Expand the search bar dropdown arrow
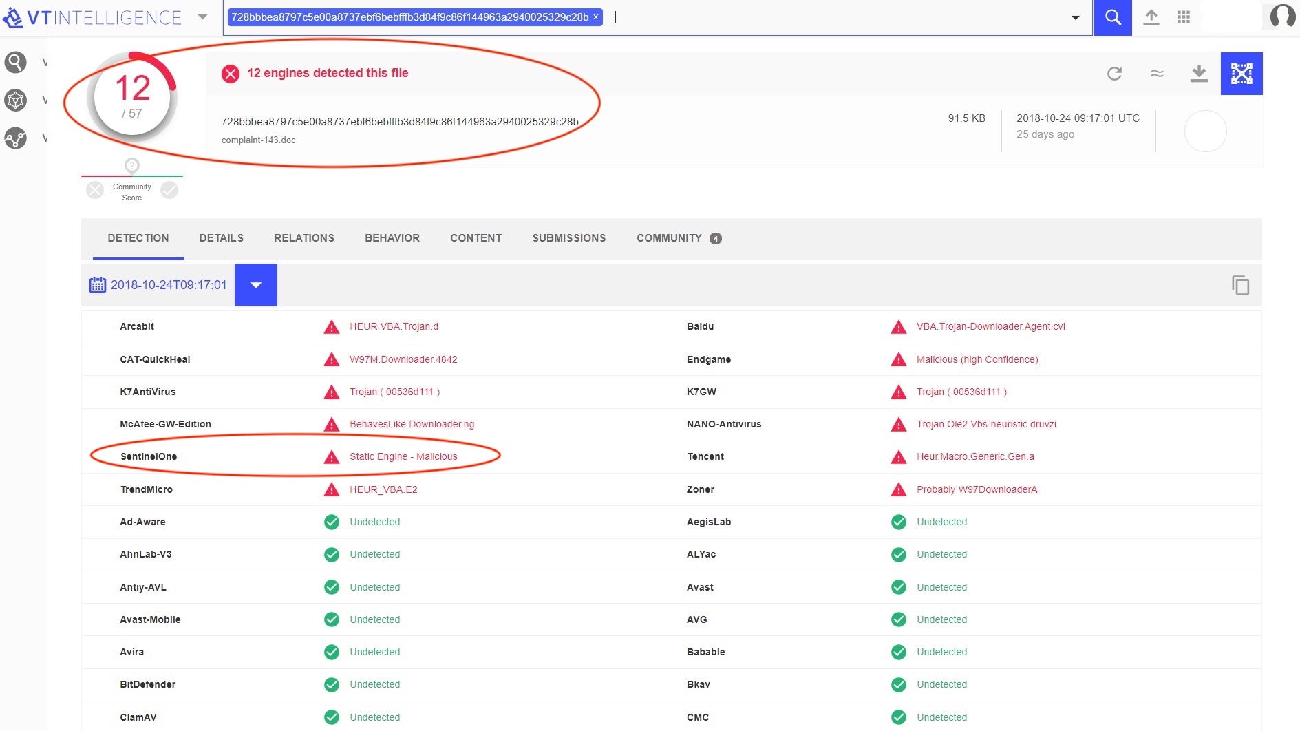This screenshot has width=1300, height=731. (1075, 18)
